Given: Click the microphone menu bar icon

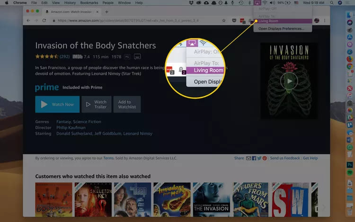Looking at the screenshot, I should coord(232,3).
